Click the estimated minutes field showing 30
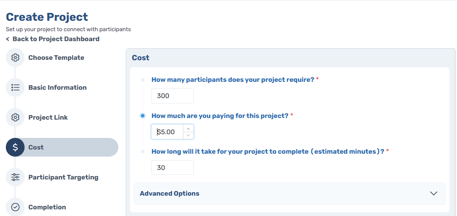This screenshot has height=216, width=457. click(x=172, y=168)
